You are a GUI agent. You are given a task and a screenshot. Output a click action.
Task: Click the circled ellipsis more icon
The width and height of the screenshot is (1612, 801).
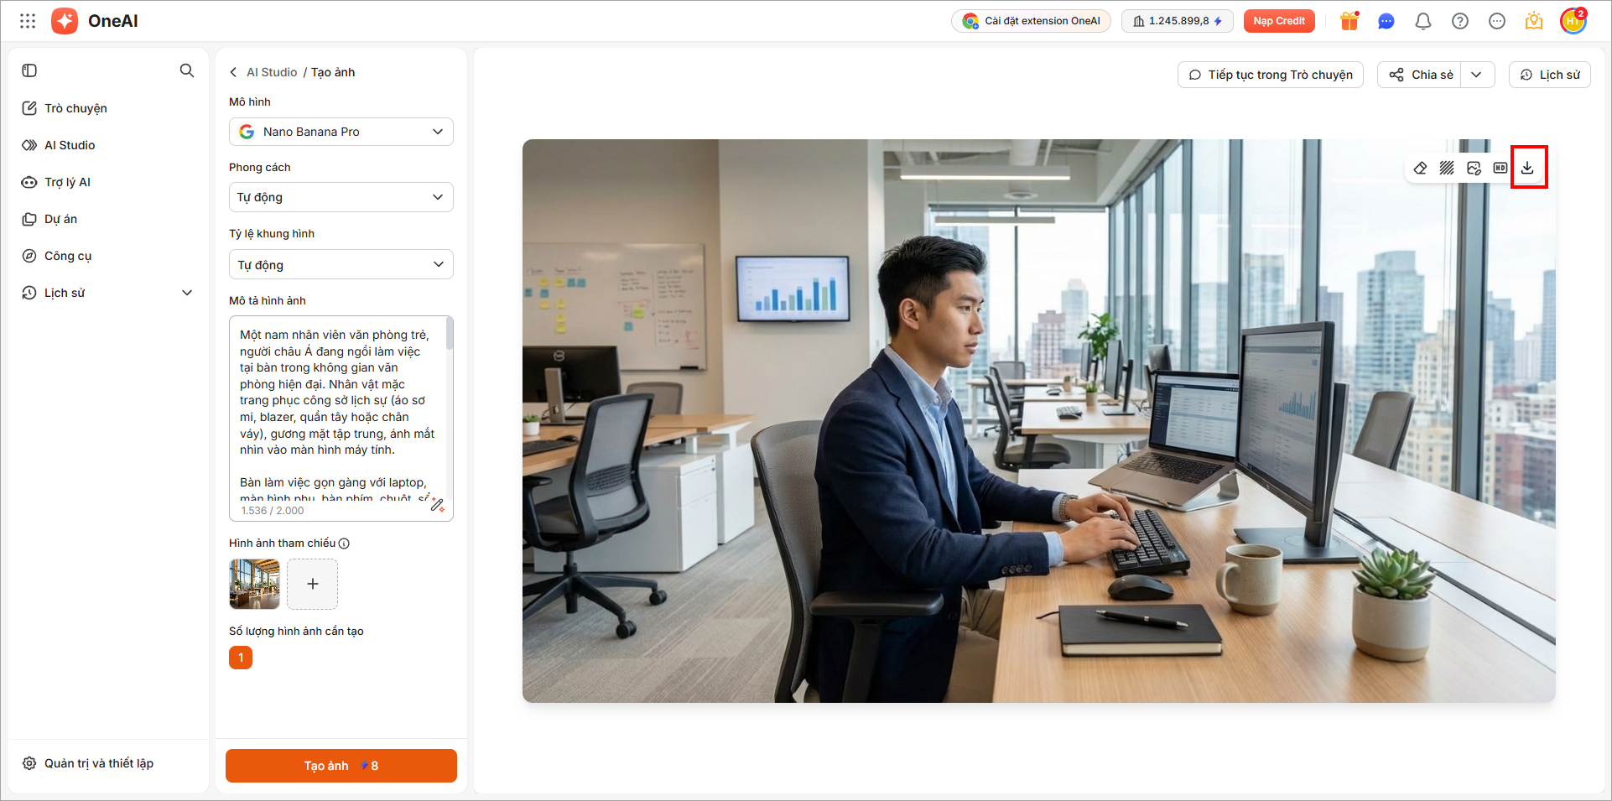1497,21
